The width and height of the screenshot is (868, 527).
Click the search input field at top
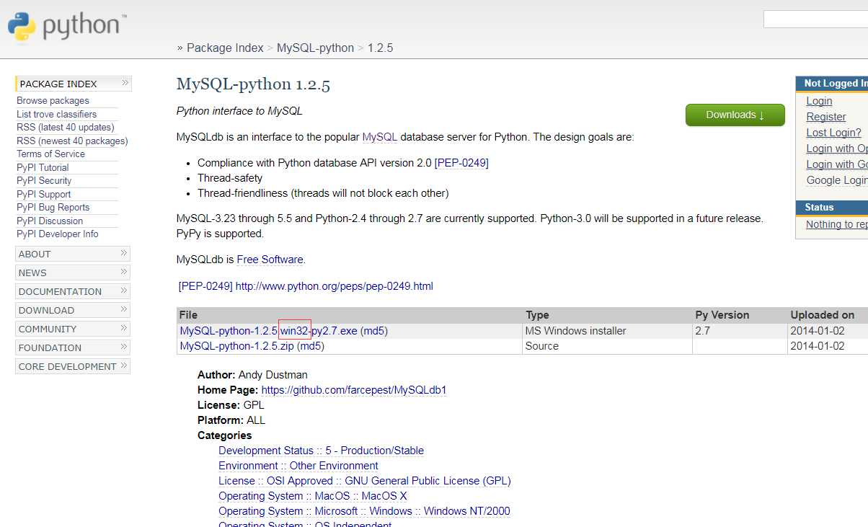(x=815, y=19)
